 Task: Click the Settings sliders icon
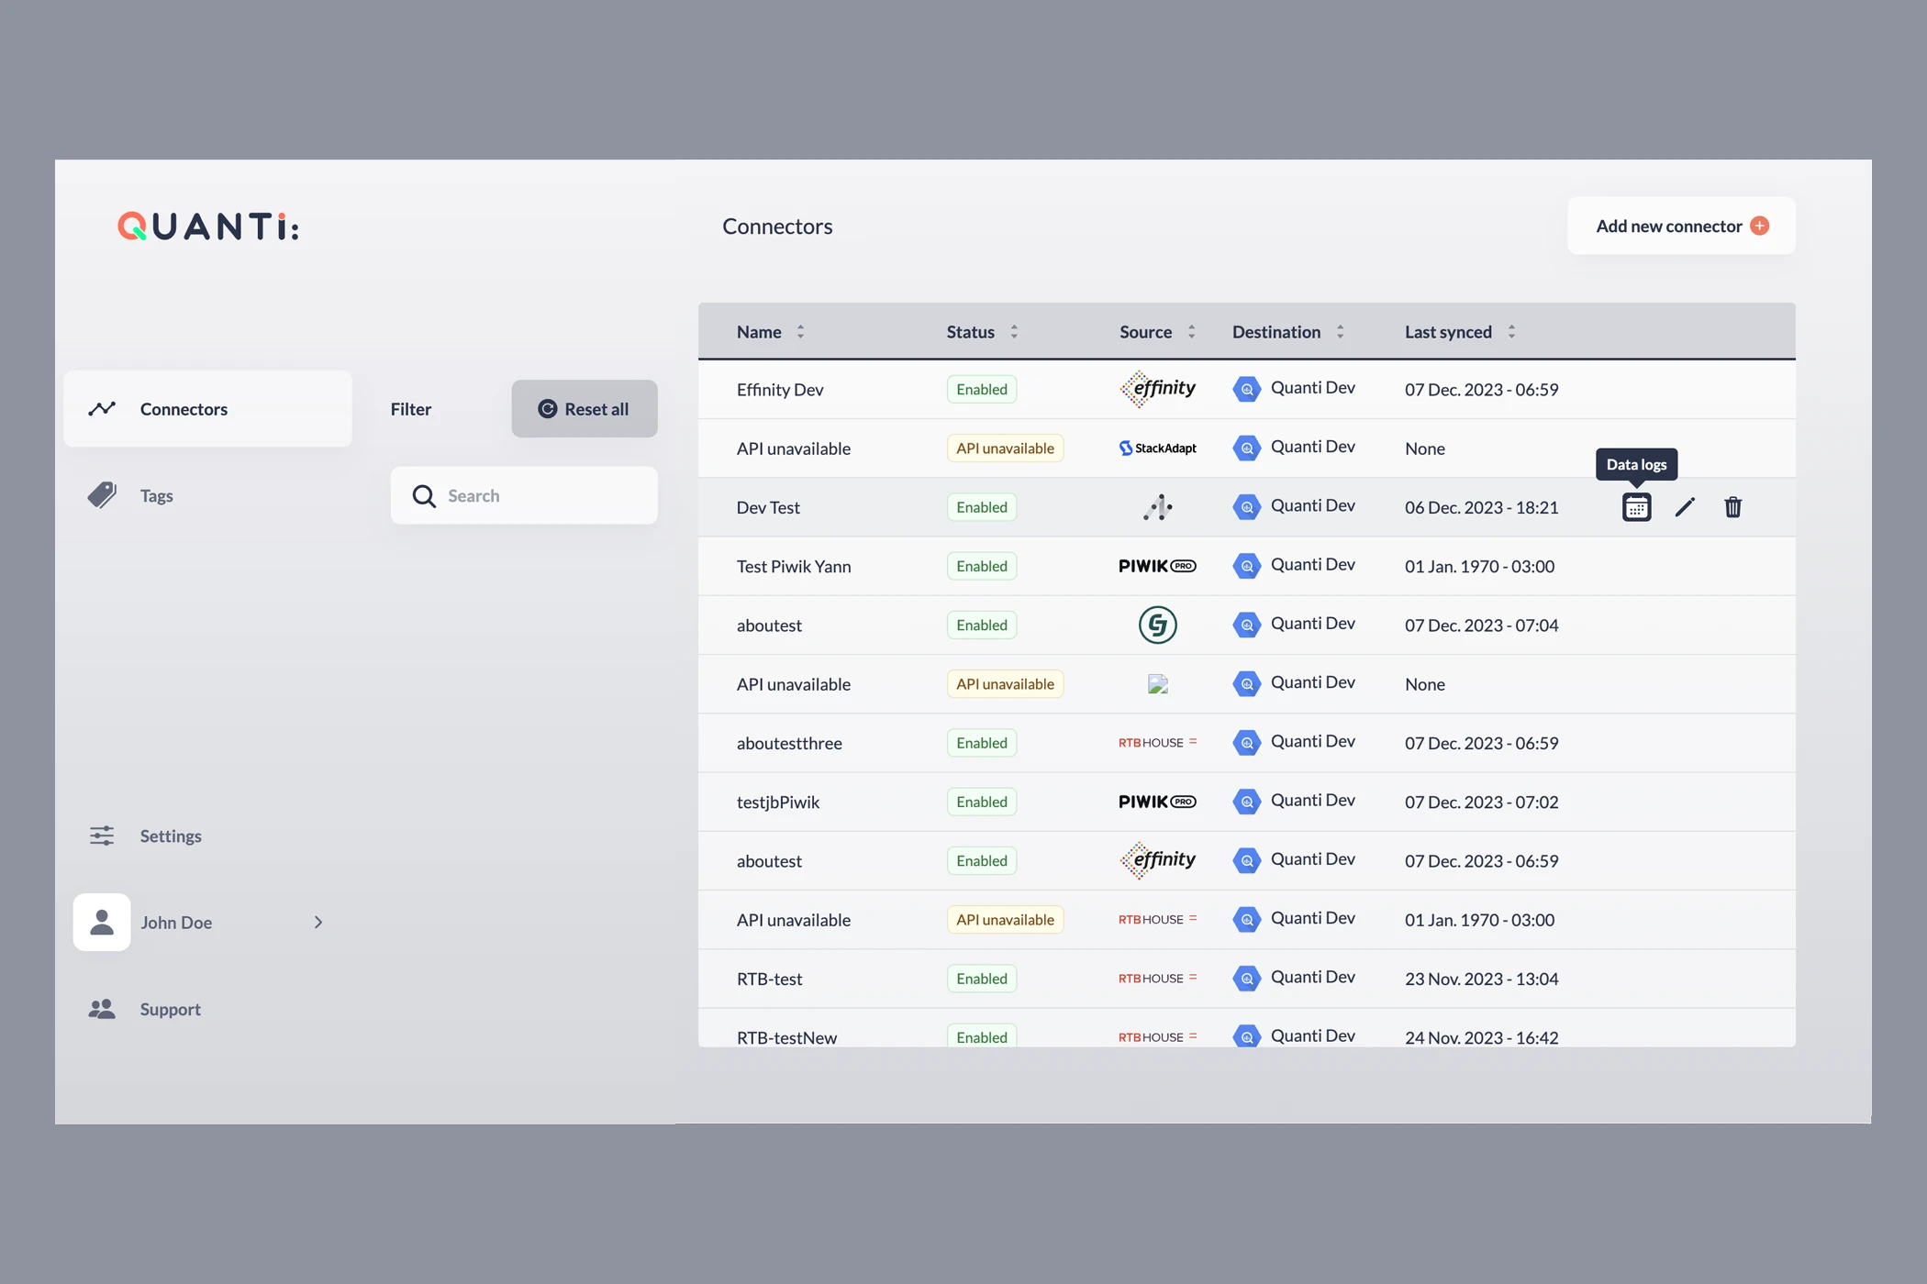coord(102,836)
